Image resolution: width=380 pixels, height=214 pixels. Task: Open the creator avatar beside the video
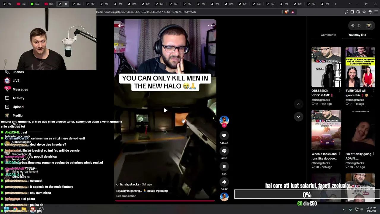click(x=224, y=120)
